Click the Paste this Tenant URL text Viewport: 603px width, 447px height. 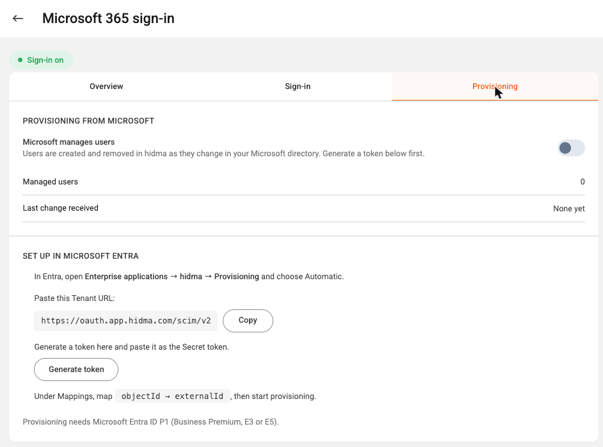click(74, 298)
